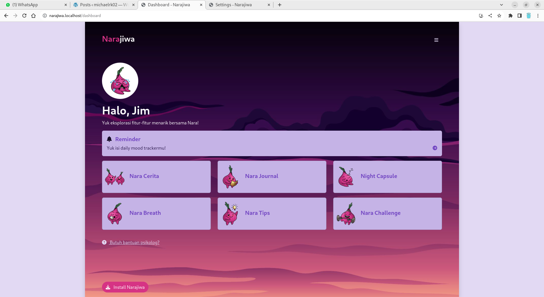Open a new browser tab
The width and height of the screenshot is (544, 297).
coord(279,5)
